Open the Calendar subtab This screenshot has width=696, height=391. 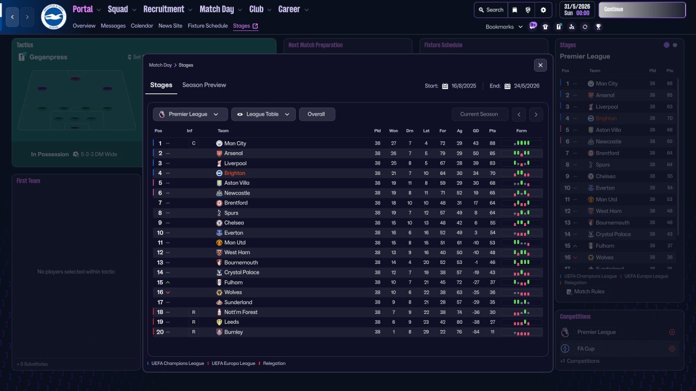142,26
